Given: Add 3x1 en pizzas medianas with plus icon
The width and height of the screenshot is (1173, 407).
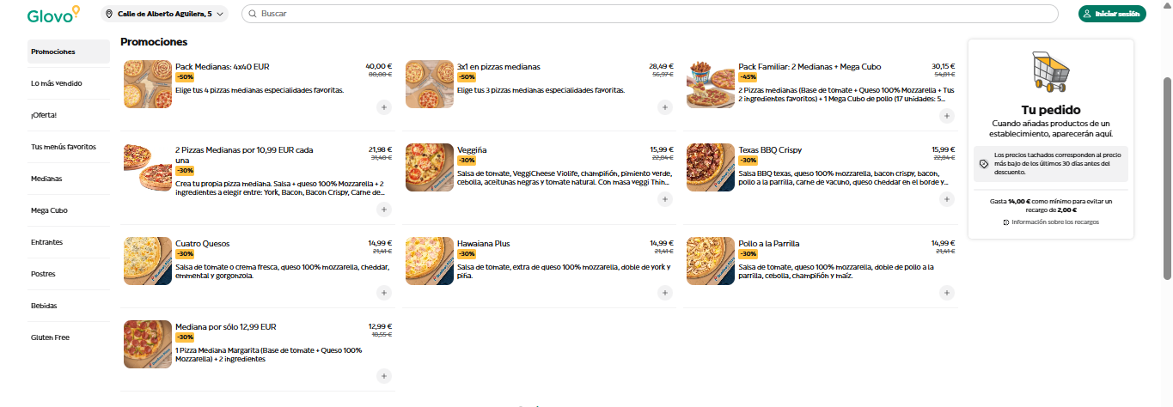Looking at the screenshot, I should click(x=665, y=107).
